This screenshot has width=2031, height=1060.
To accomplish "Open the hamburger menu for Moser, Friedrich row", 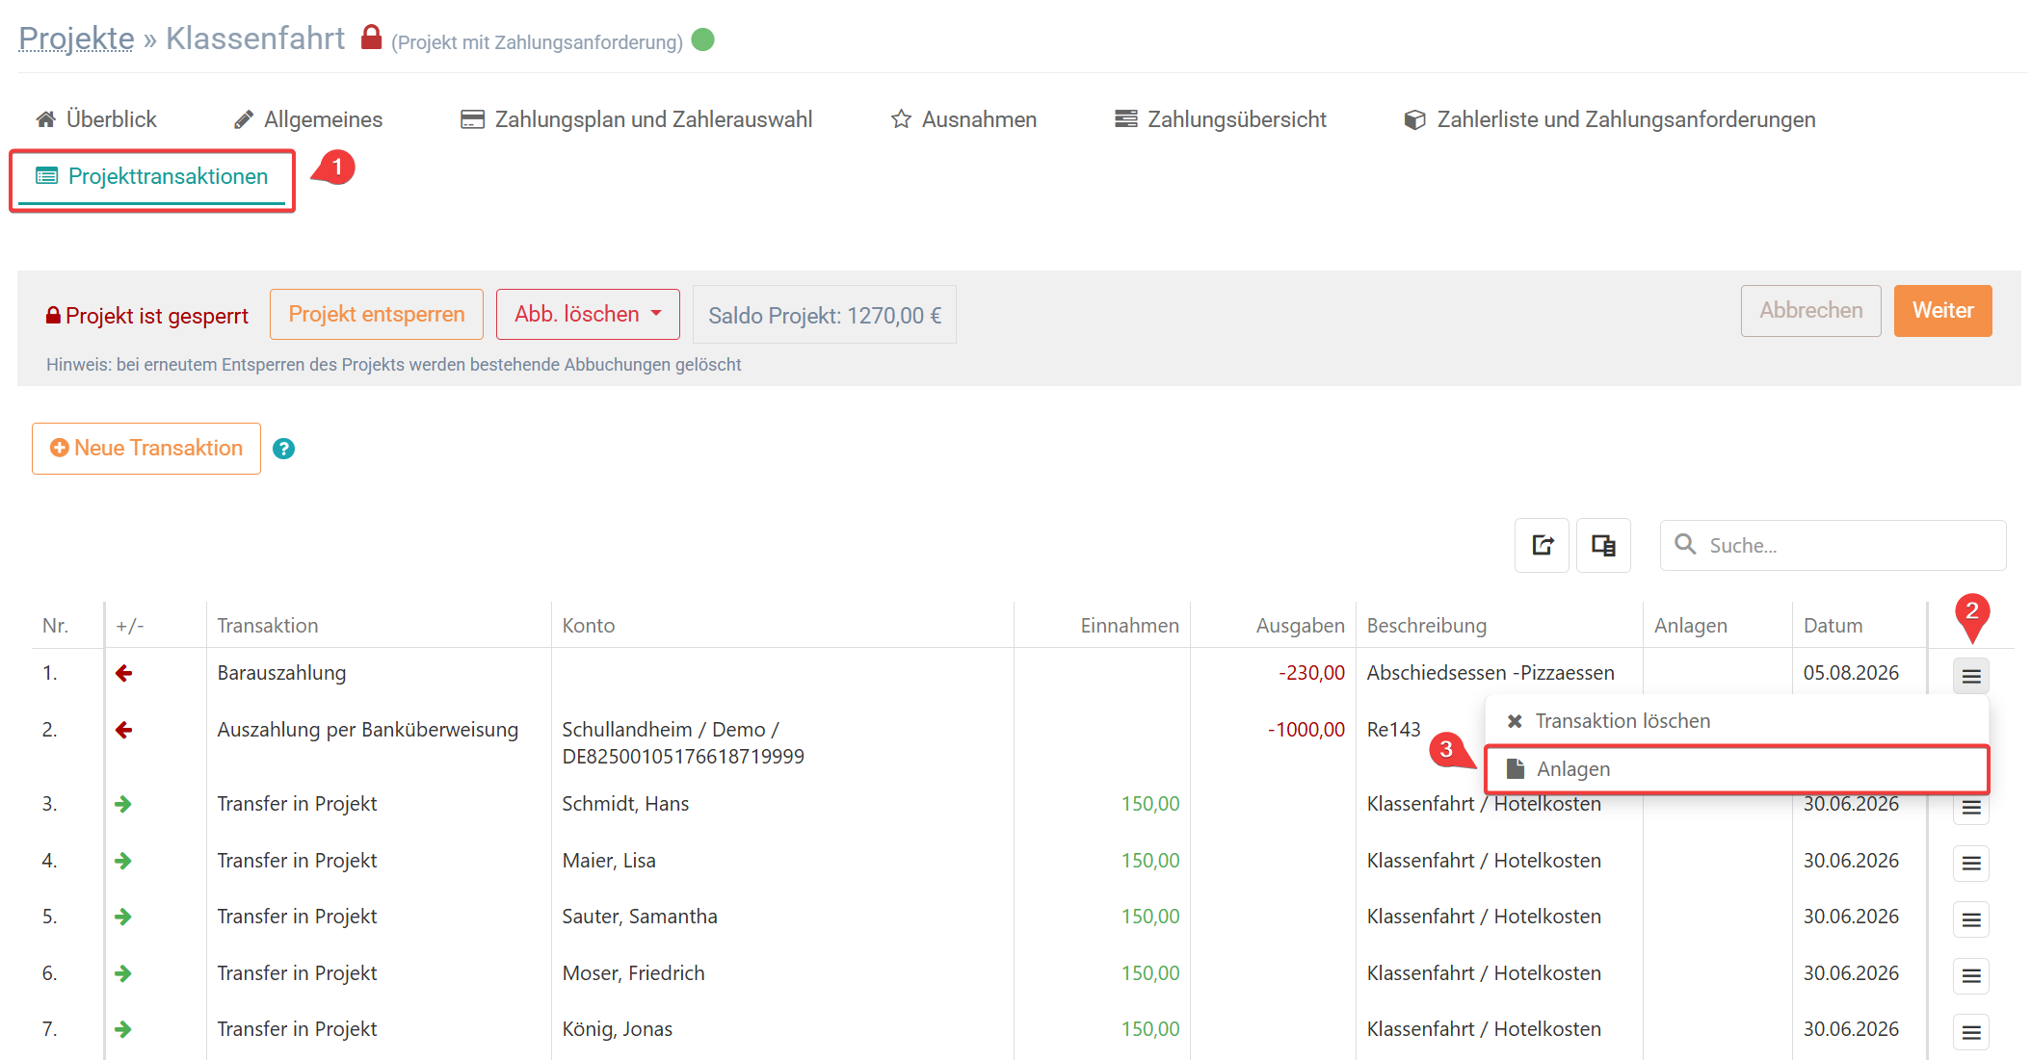I will [1971, 976].
